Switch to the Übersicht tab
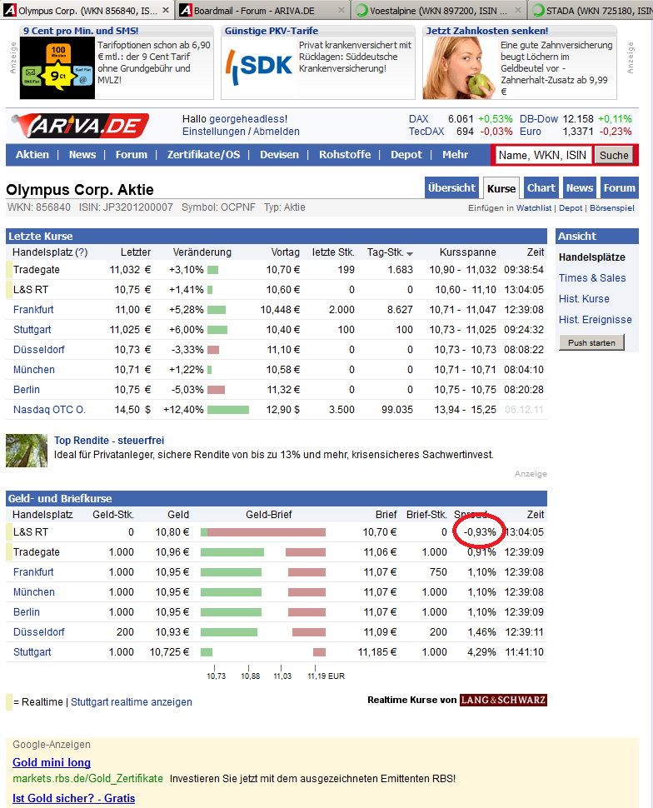 [x=451, y=188]
